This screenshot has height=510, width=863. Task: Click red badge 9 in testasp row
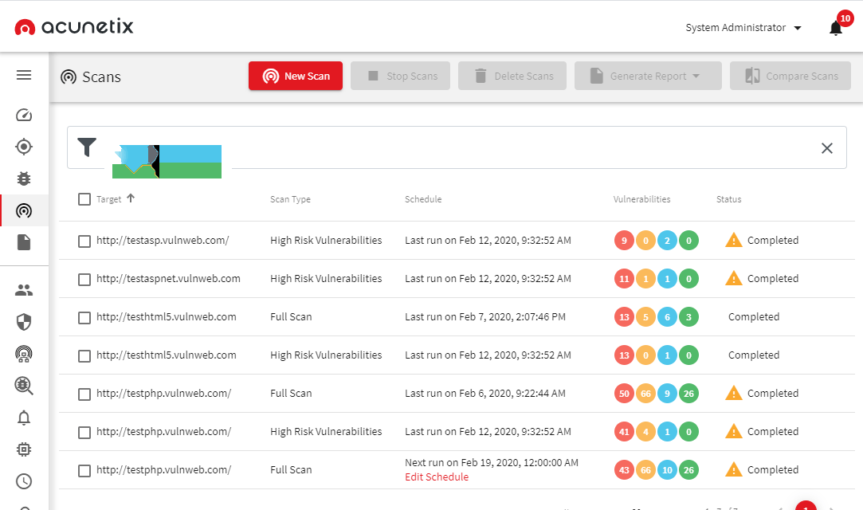(x=624, y=241)
